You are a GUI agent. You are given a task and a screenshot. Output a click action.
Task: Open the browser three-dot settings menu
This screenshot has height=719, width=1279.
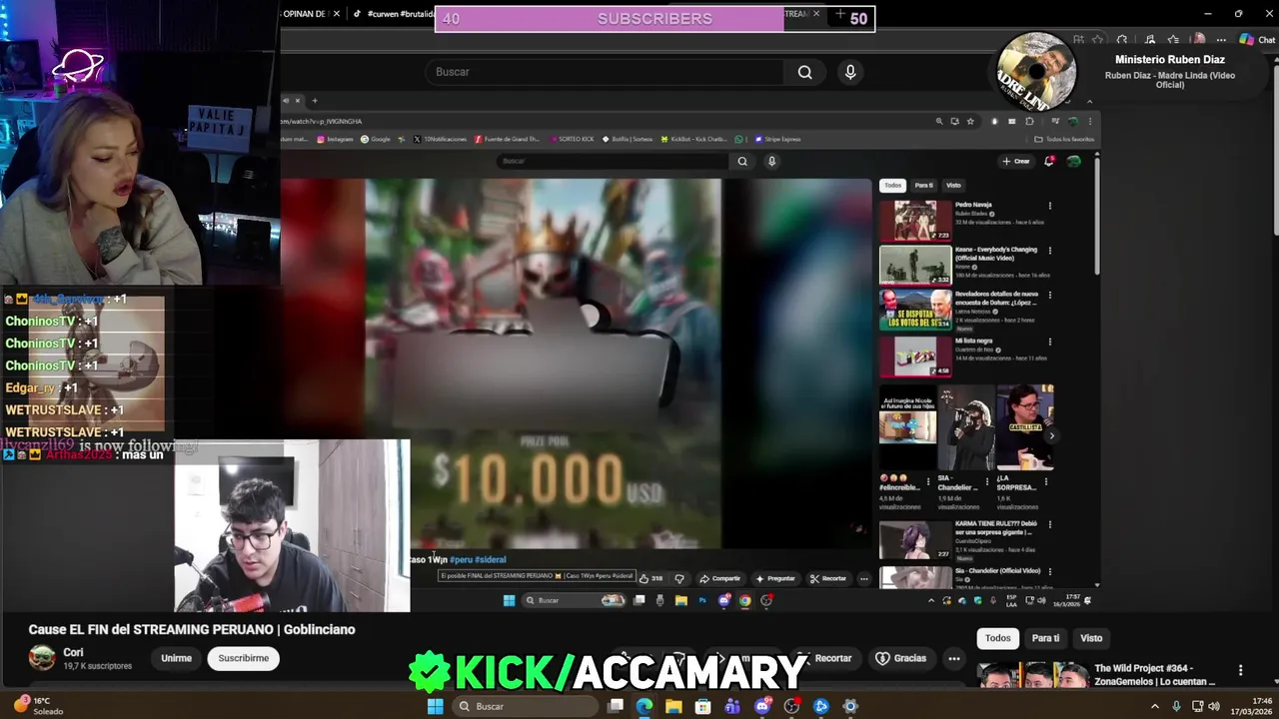(1220, 40)
